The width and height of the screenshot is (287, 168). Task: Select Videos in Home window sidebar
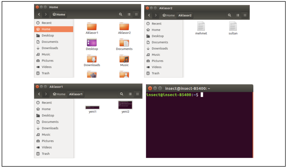point(54,67)
